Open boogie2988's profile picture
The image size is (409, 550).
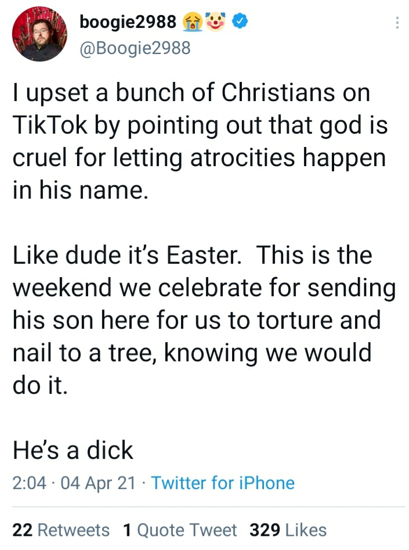[39, 34]
